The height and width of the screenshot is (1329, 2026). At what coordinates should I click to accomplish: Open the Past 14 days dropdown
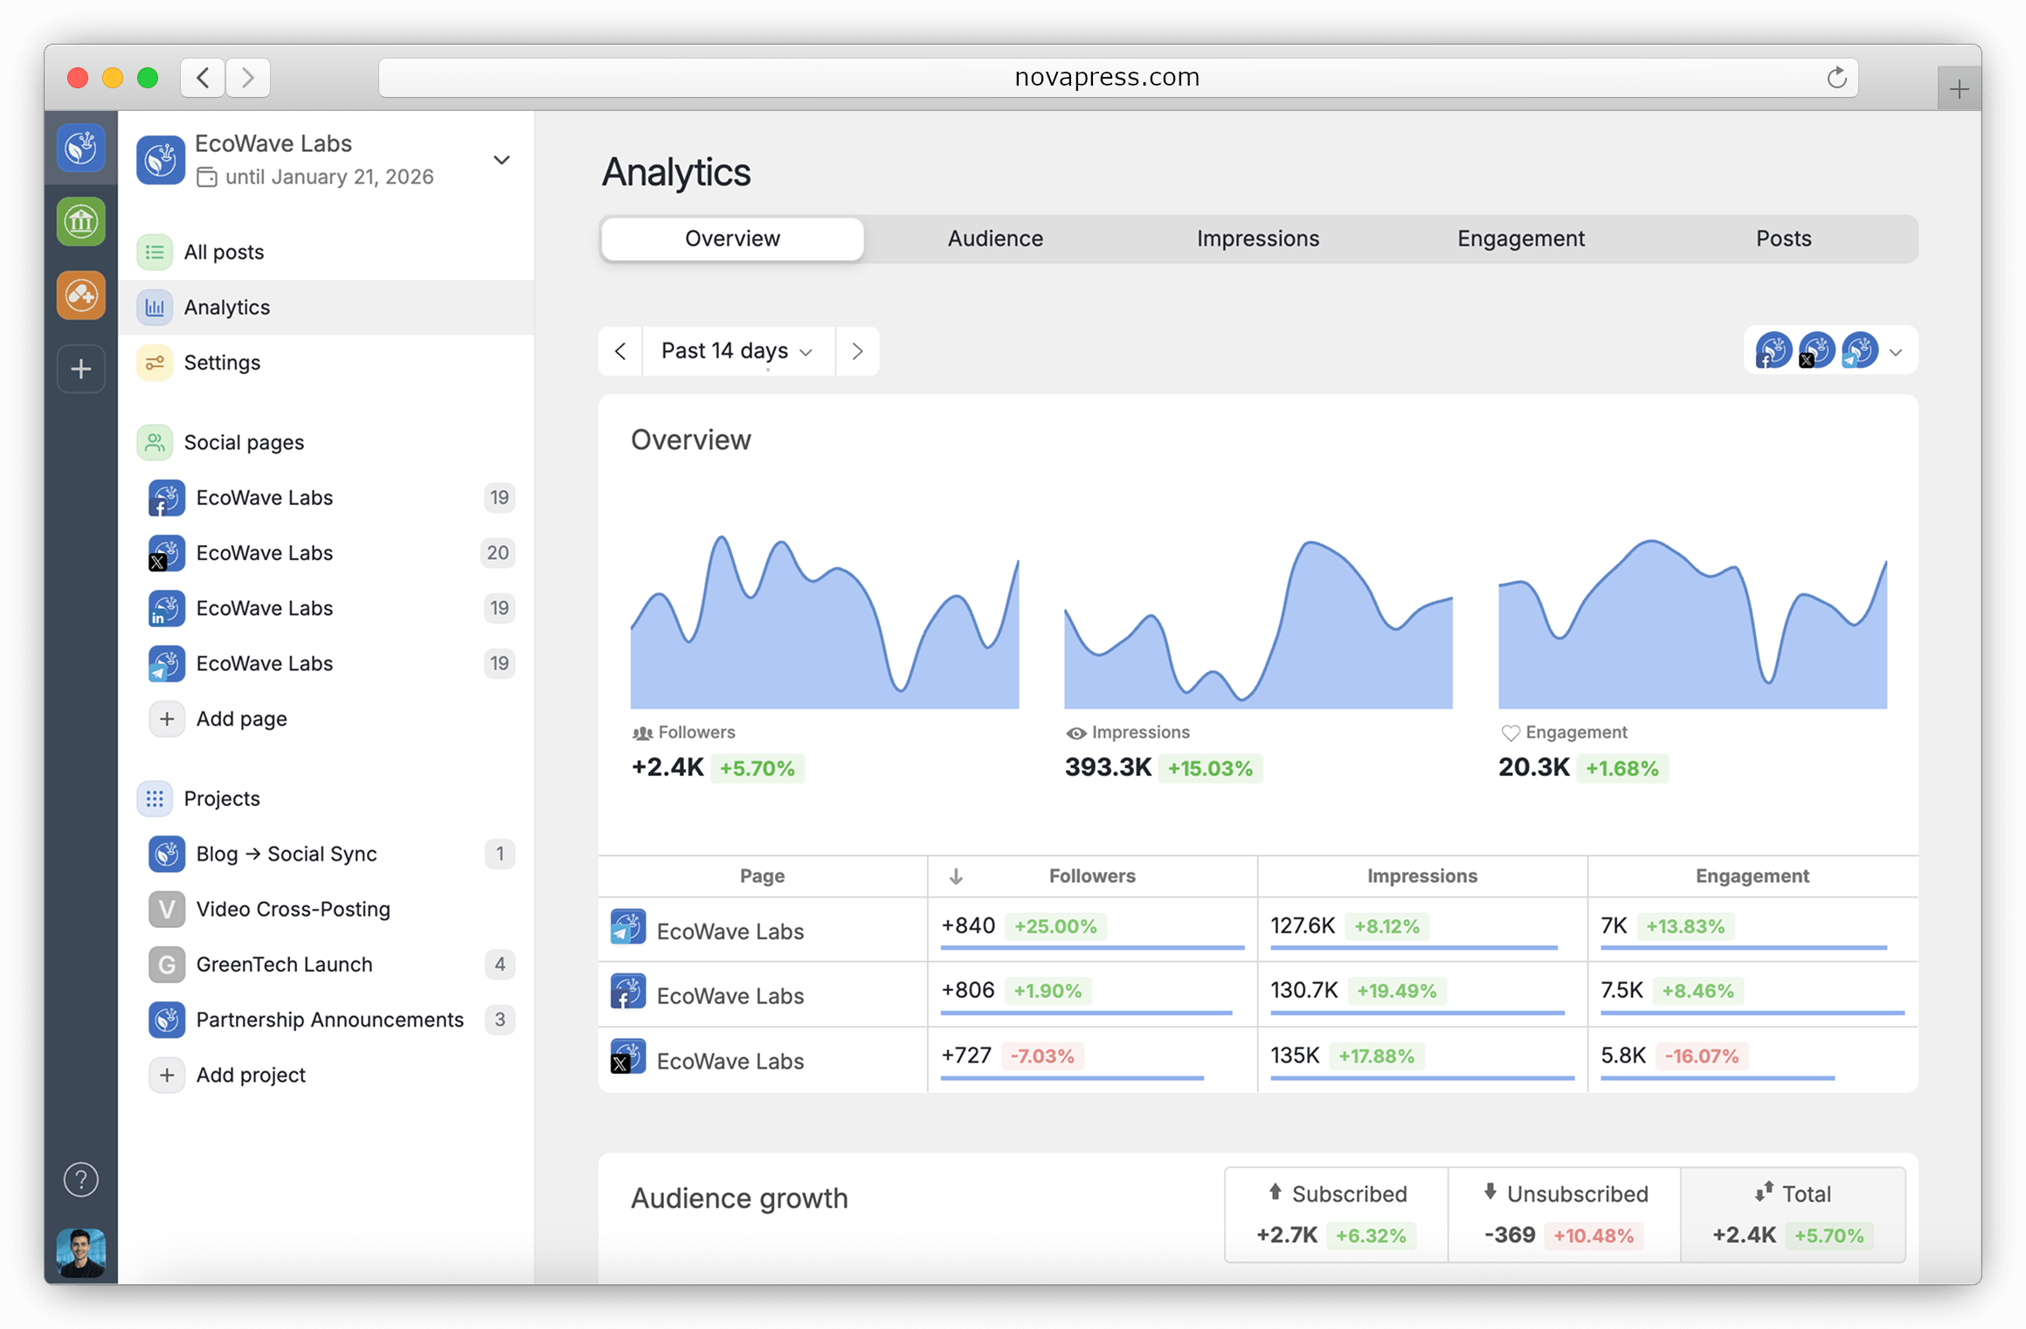737,351
